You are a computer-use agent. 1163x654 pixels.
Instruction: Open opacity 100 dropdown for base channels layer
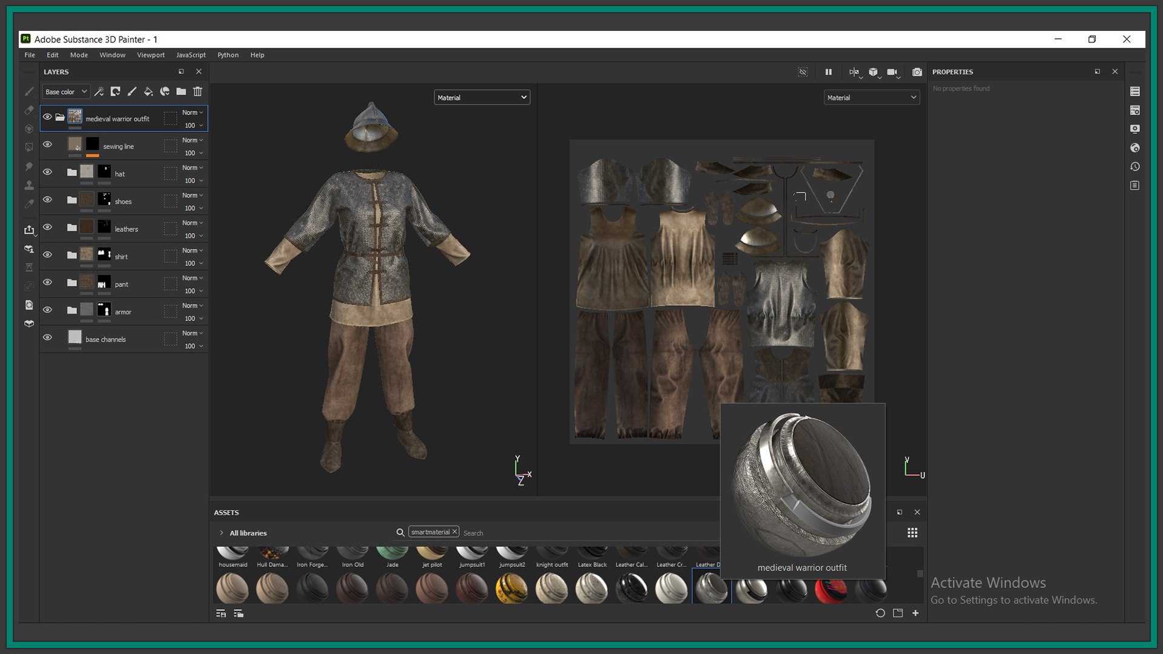[194, 346]
